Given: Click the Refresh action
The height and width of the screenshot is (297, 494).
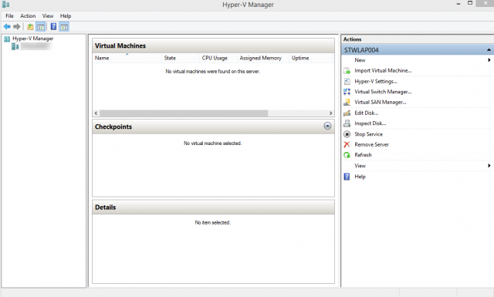Looking at the screenshot, I should click(363, 155).
